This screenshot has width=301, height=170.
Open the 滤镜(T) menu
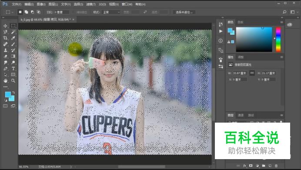point(91,4)
